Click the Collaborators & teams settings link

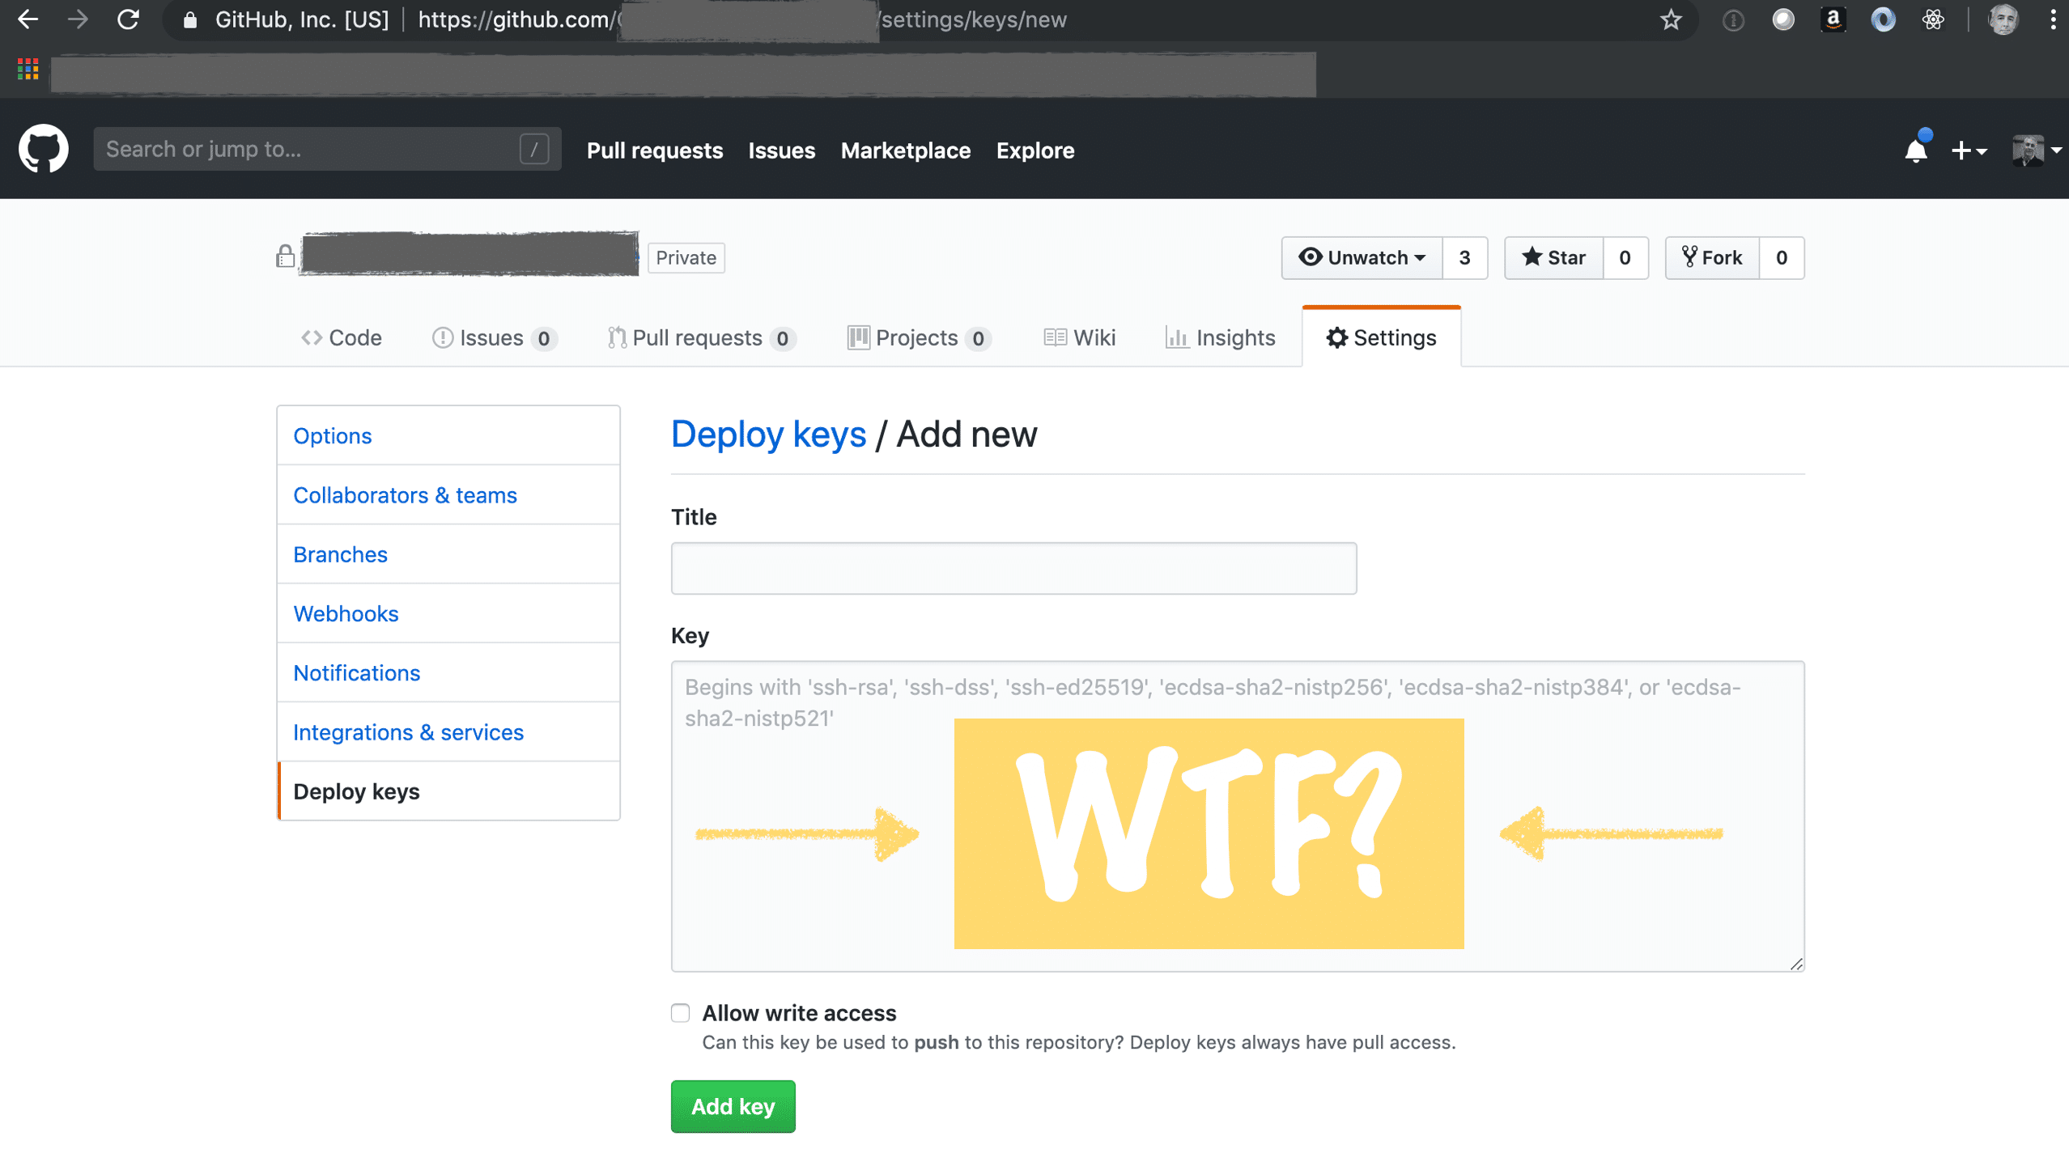click(x=405, y=494)
